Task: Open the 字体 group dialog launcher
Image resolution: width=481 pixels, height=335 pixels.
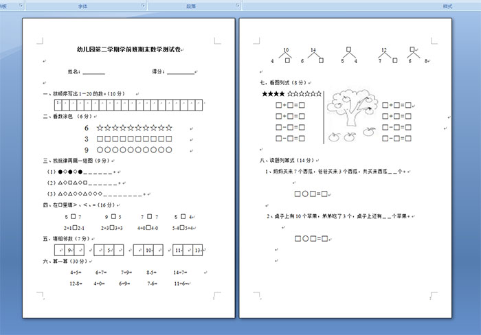Action: coord(143,5)
